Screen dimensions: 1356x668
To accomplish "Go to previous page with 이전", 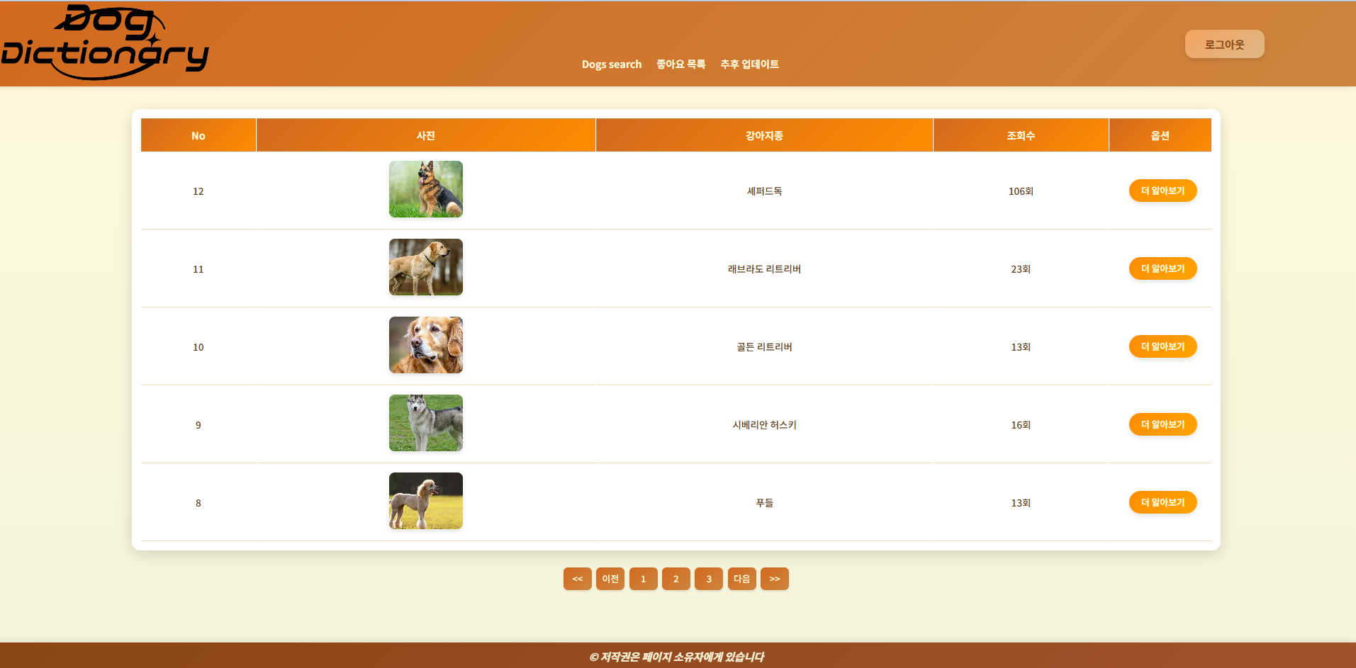I will (610, 579).
